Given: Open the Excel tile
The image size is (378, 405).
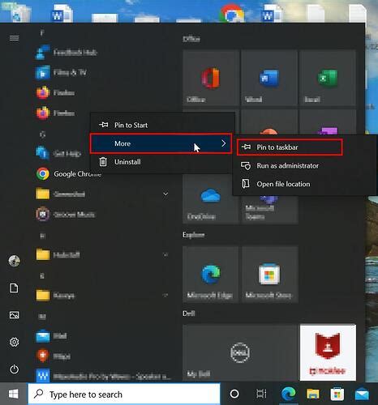Looking at the screenshot, I should 328,78.
